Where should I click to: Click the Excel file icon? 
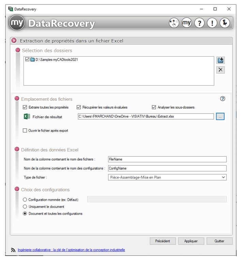pos(27,116)
